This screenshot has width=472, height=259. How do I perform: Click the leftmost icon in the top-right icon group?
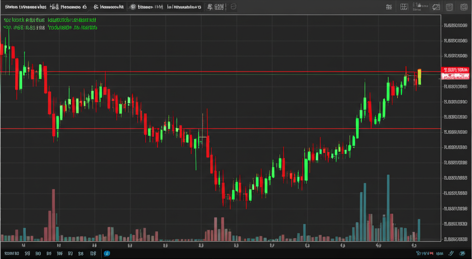(x=389, y=7)
